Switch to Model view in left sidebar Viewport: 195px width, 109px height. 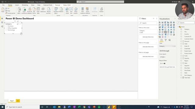coord(2,26)
